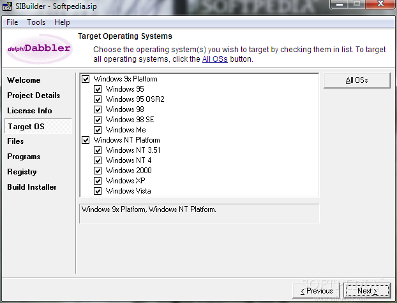Open the Programs page
Screen dimensions: 397x303
pos(24,157)
